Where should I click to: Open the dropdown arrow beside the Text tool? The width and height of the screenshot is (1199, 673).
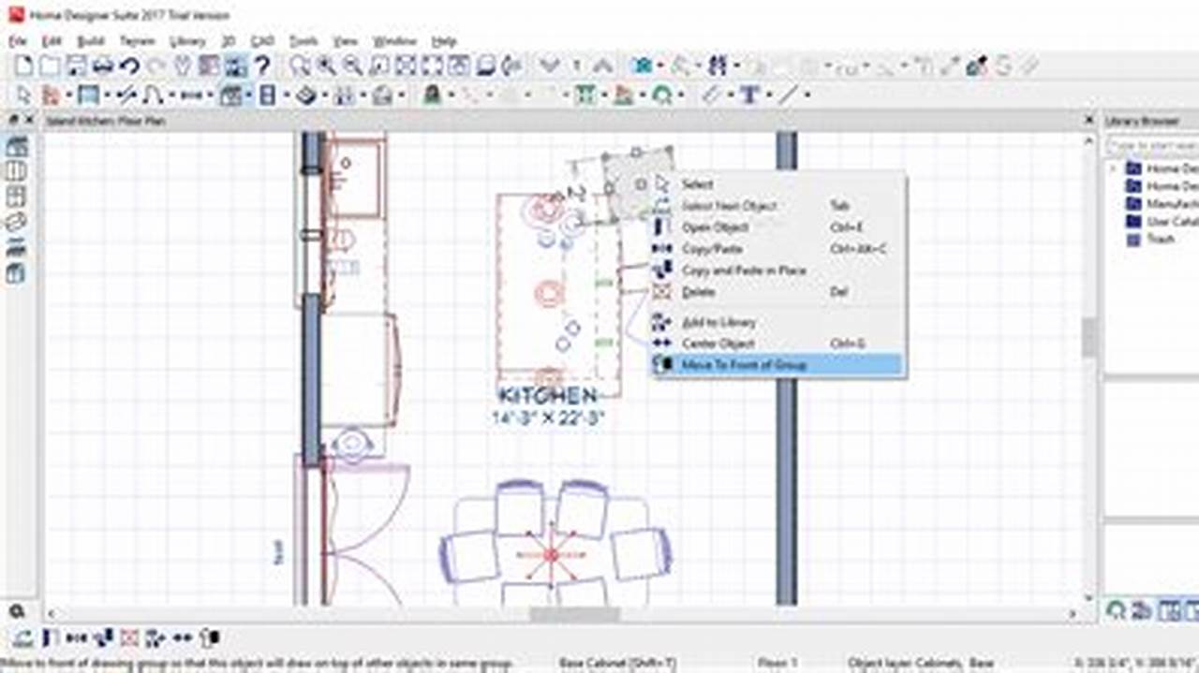[767, 94]
